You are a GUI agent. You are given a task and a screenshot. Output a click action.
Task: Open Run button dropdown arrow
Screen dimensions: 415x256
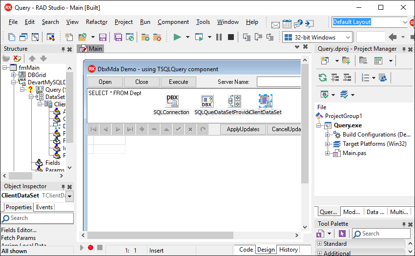tap(187, 37)
